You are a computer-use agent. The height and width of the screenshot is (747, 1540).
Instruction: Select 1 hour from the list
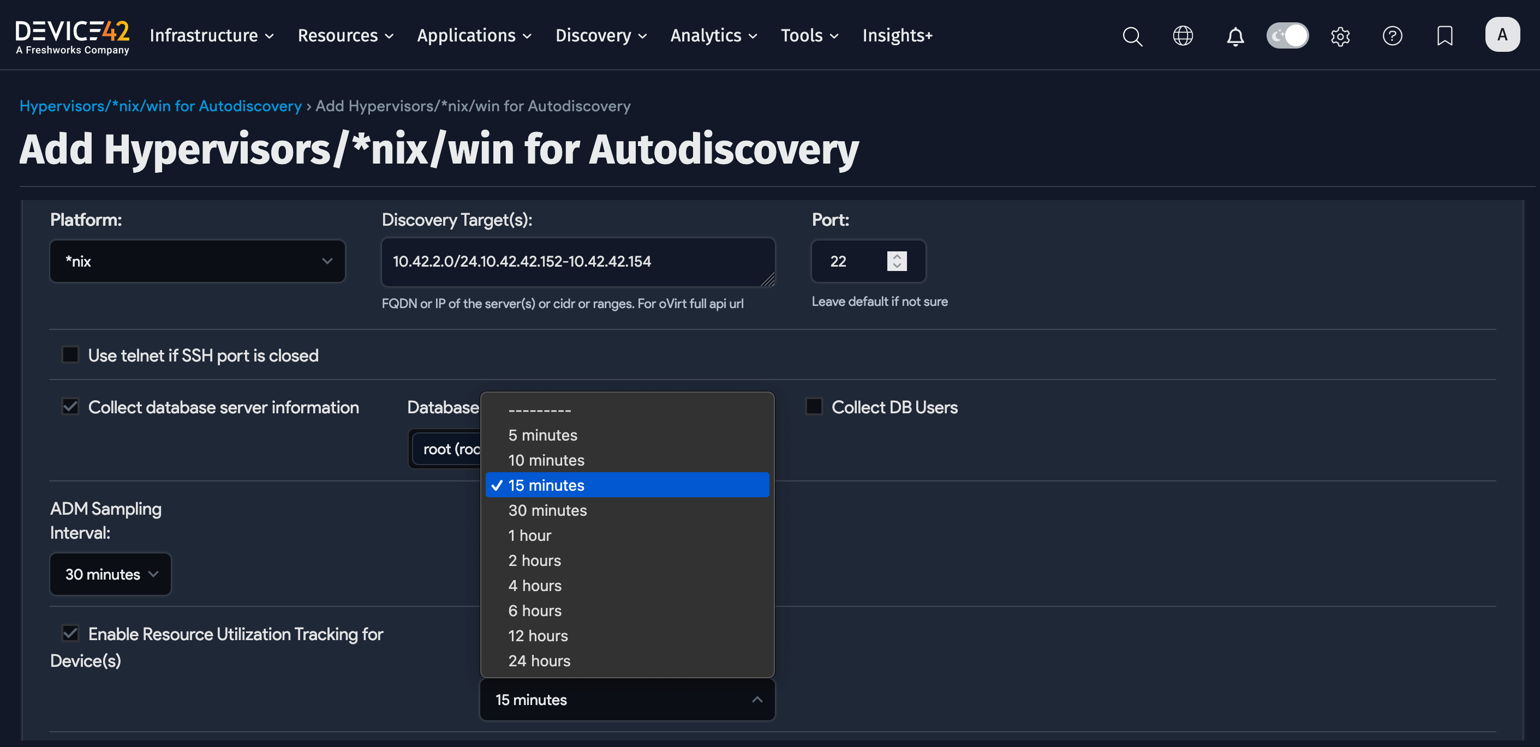click(530, 535)
